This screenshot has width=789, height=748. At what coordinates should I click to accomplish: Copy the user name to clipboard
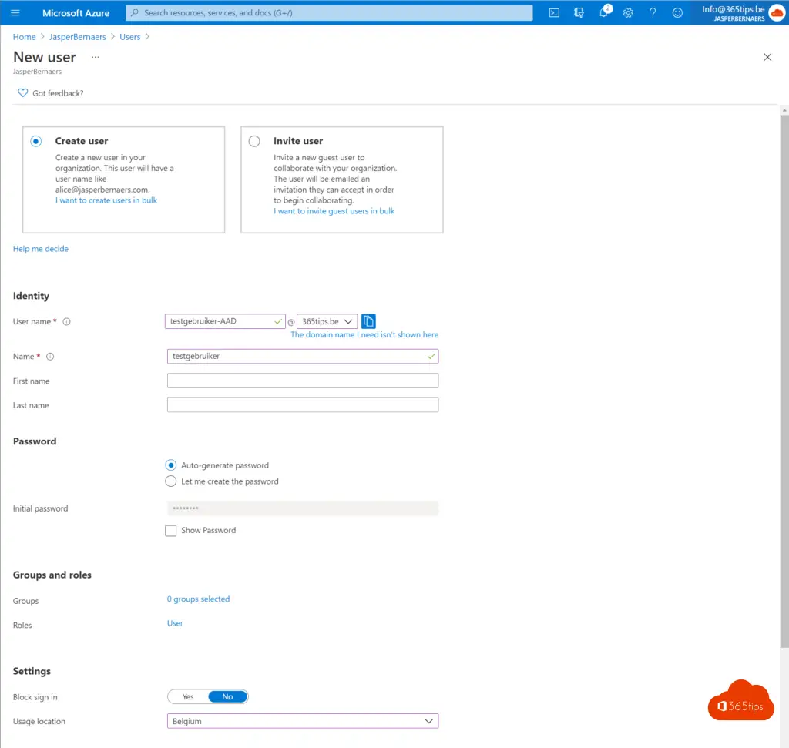[x=368, y=321]
